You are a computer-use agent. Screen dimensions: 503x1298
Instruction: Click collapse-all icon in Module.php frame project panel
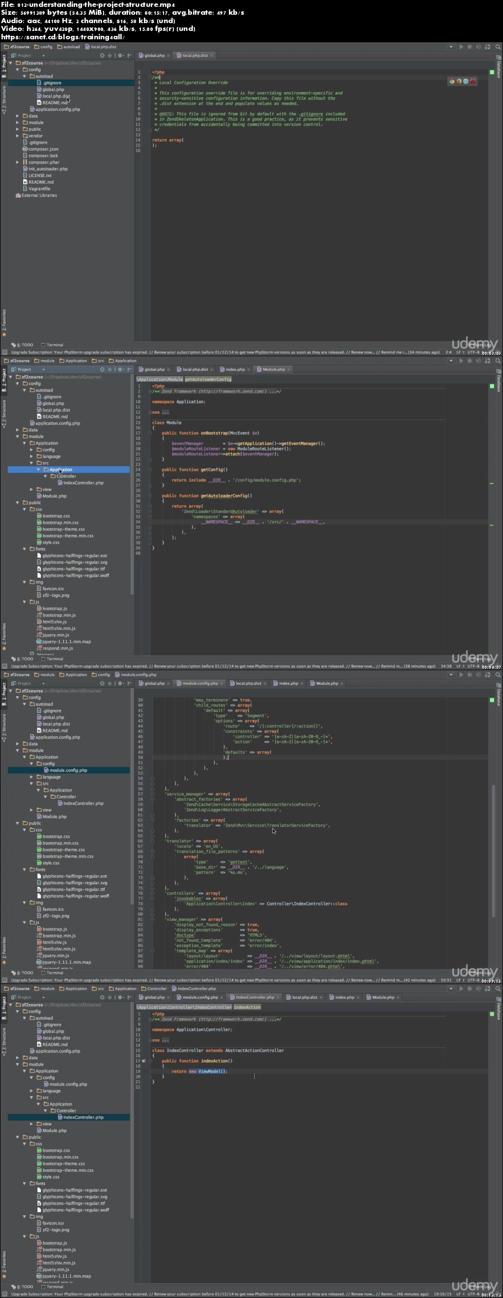click(x=110, y=369)
